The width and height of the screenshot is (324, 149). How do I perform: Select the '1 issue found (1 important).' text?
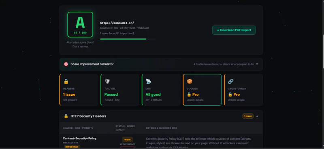pos(117,33)
